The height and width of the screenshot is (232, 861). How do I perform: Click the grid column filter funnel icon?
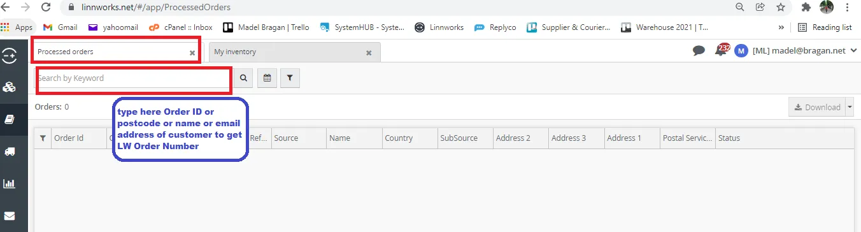coord(43,138)
